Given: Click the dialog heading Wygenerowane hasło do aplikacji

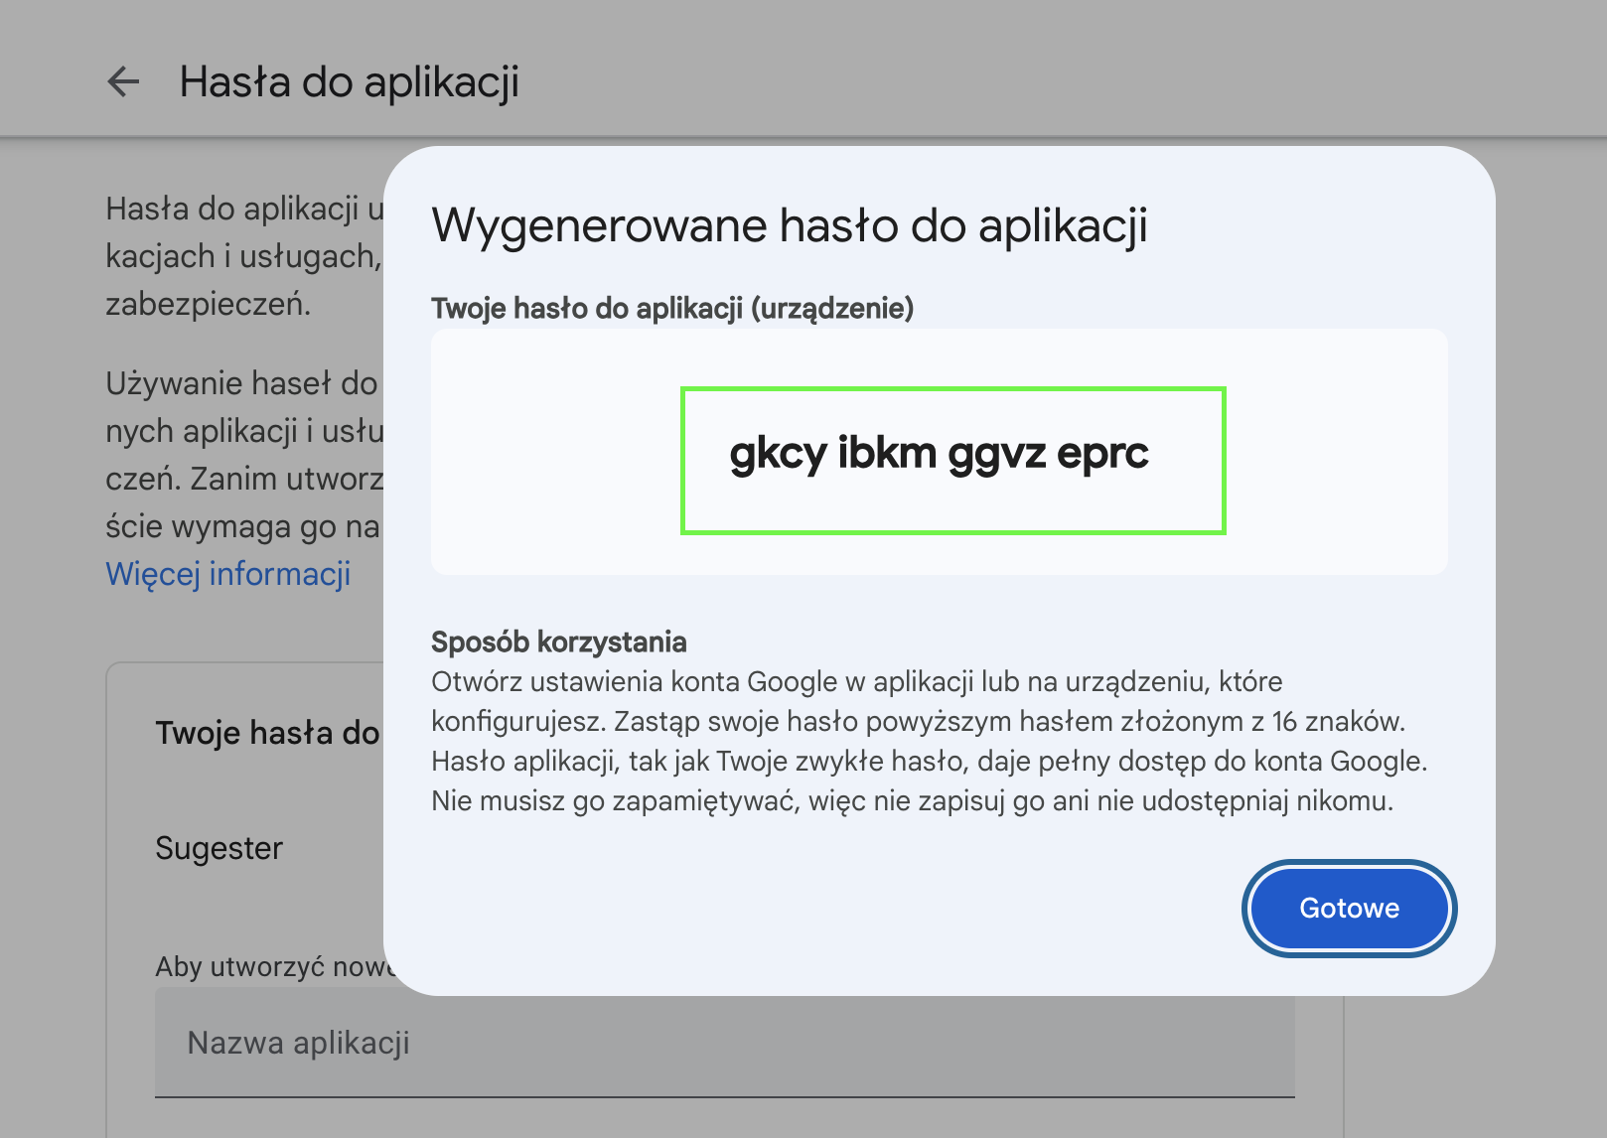Looking at the screenshot, I should [x=790, y=225].
